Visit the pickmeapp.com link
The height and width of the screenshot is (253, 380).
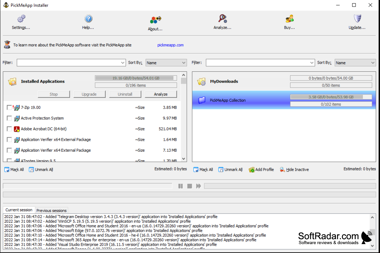pyautogui.click(x=170, y=45)
